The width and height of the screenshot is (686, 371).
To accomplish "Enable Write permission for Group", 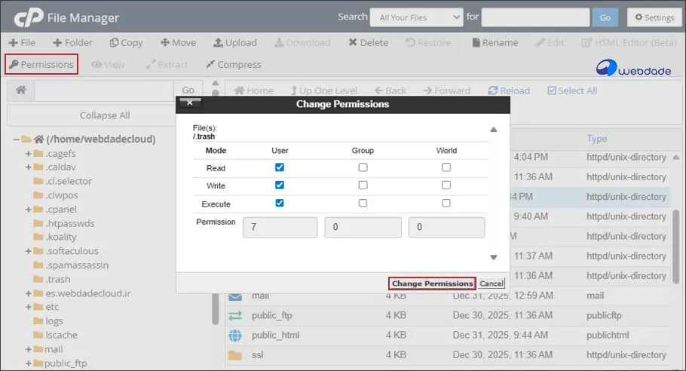I will pos(363,185).
